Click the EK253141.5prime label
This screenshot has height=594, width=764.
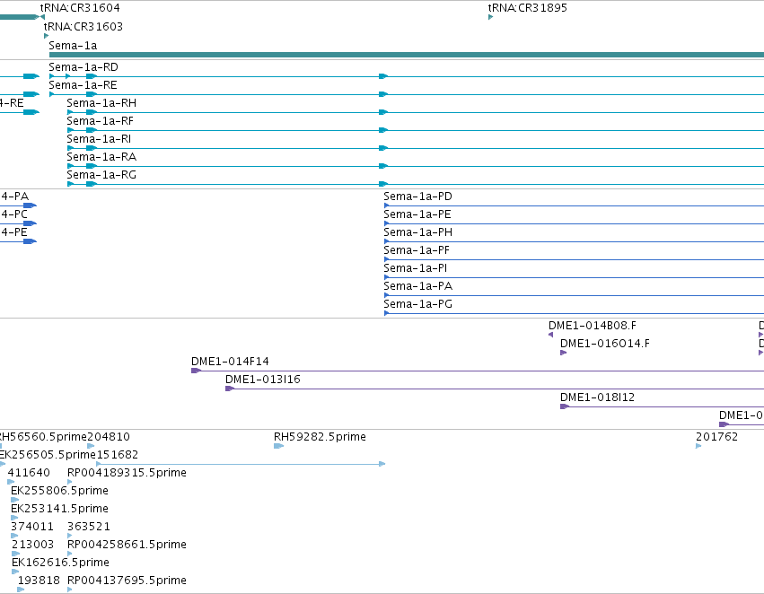pos(59,509)
